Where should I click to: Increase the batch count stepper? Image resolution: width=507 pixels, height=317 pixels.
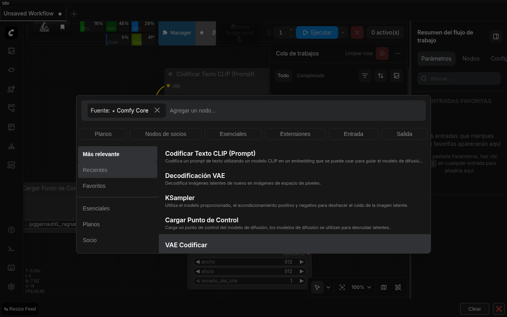coord(291,30)
